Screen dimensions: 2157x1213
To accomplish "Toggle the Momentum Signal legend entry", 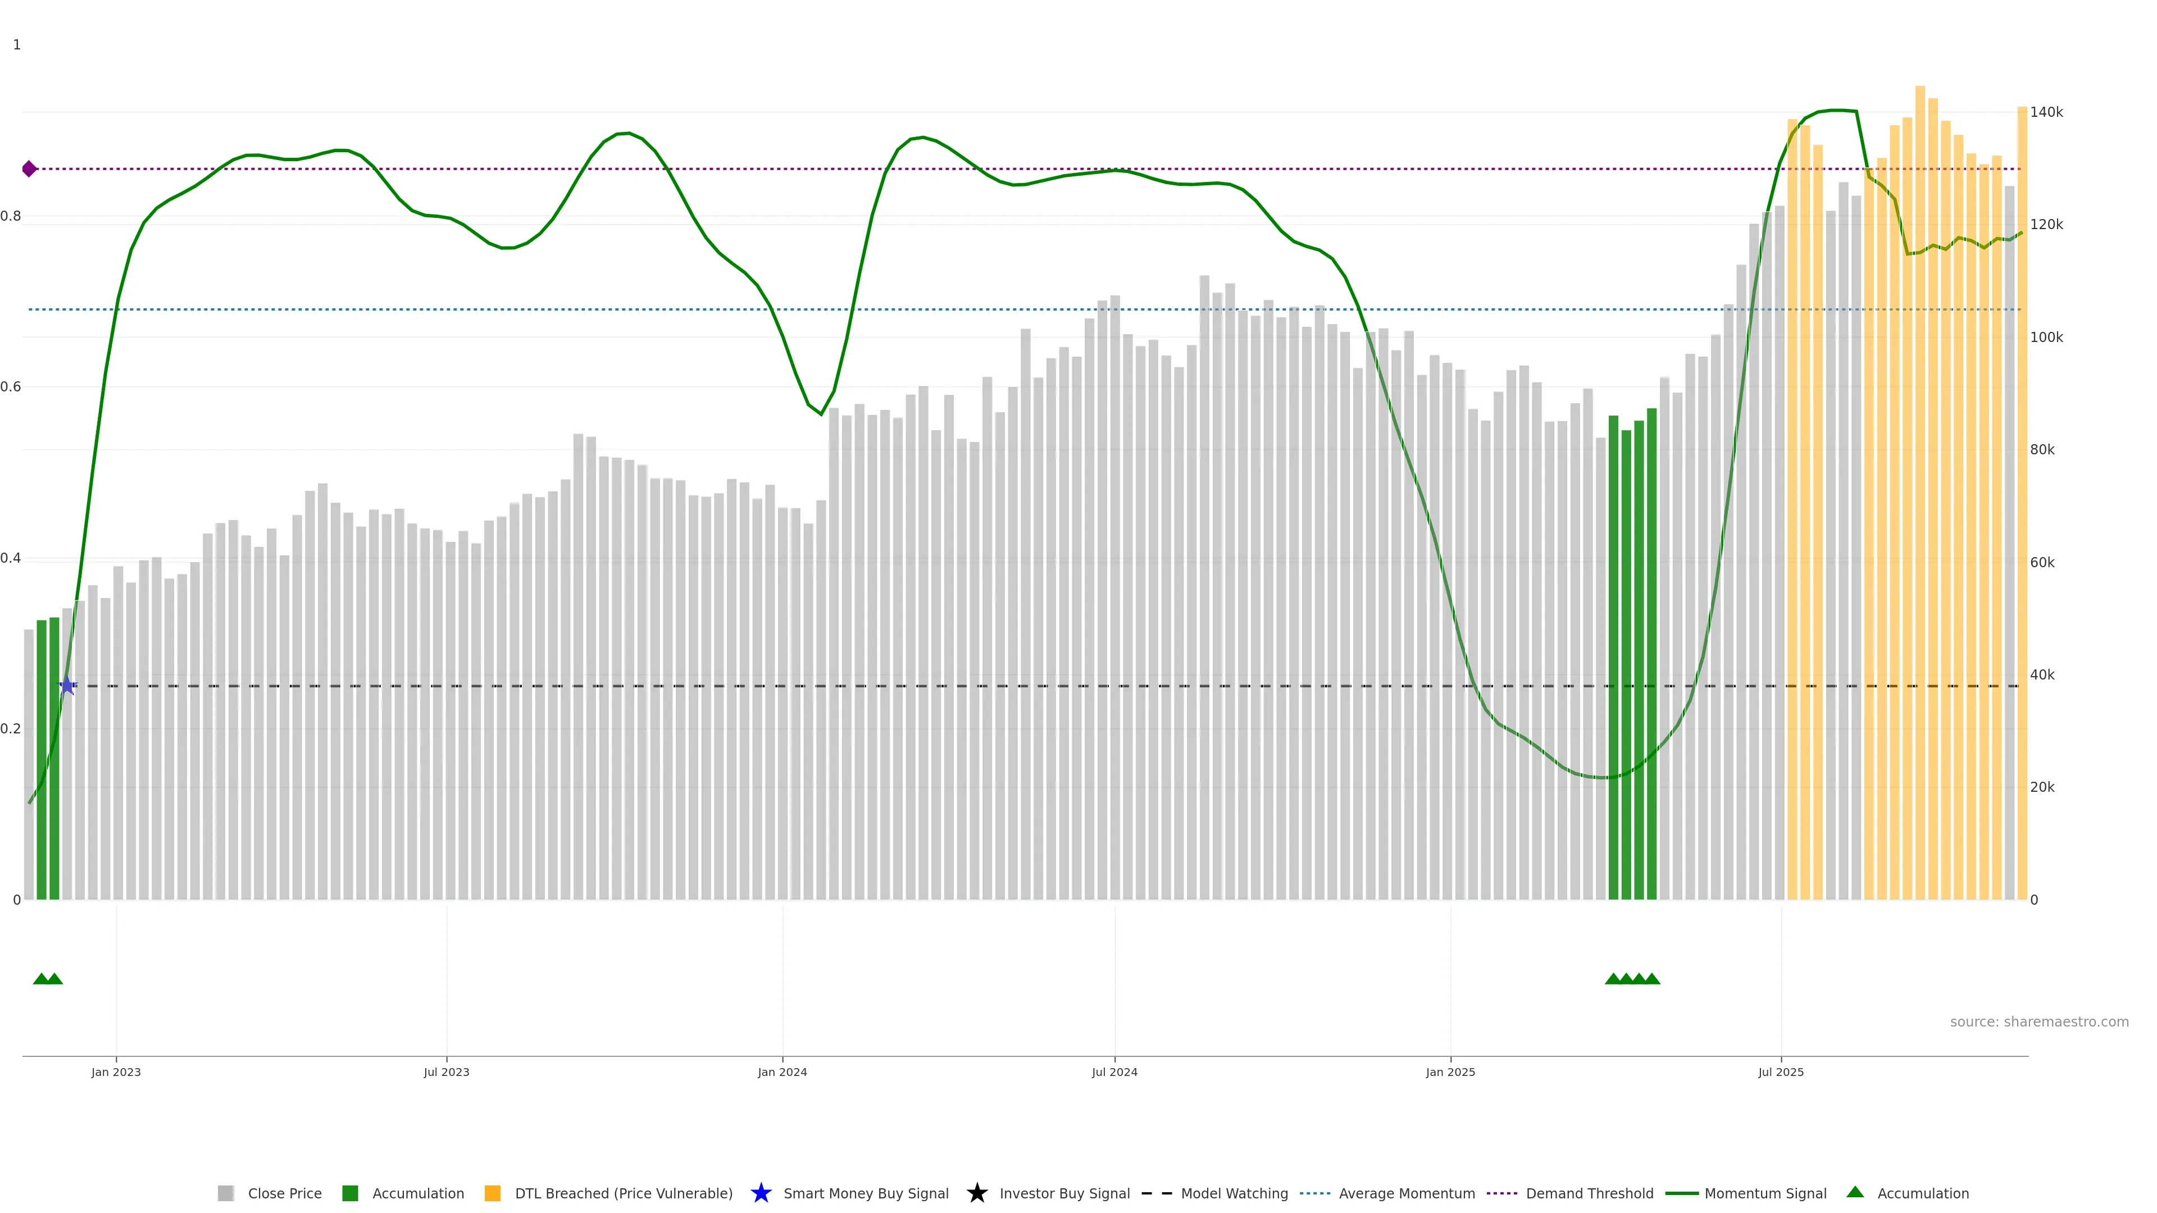I will click(x=1765, y=1193).
